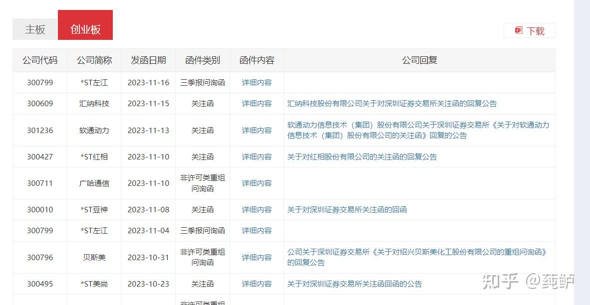Viewport: 590px width, 305px height.
Task: Open 贝斯美 restructuring inquiry reply link
Action: pyautogui.click(x=416, y=257)
